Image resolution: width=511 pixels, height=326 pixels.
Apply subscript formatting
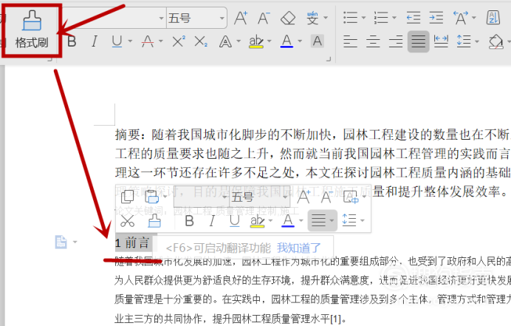pos(201,41)
